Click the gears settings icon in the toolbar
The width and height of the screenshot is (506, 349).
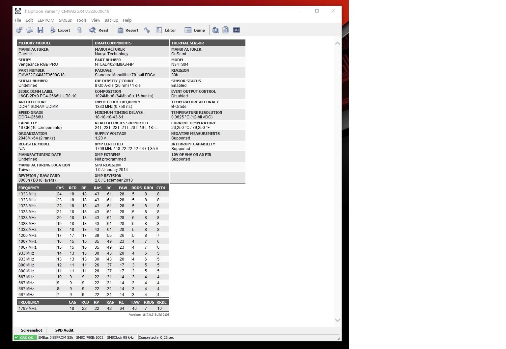(19, 30)
